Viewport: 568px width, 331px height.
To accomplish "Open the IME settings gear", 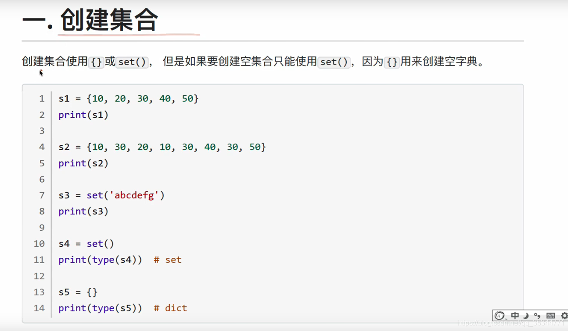I will click(x=564, y=316).
